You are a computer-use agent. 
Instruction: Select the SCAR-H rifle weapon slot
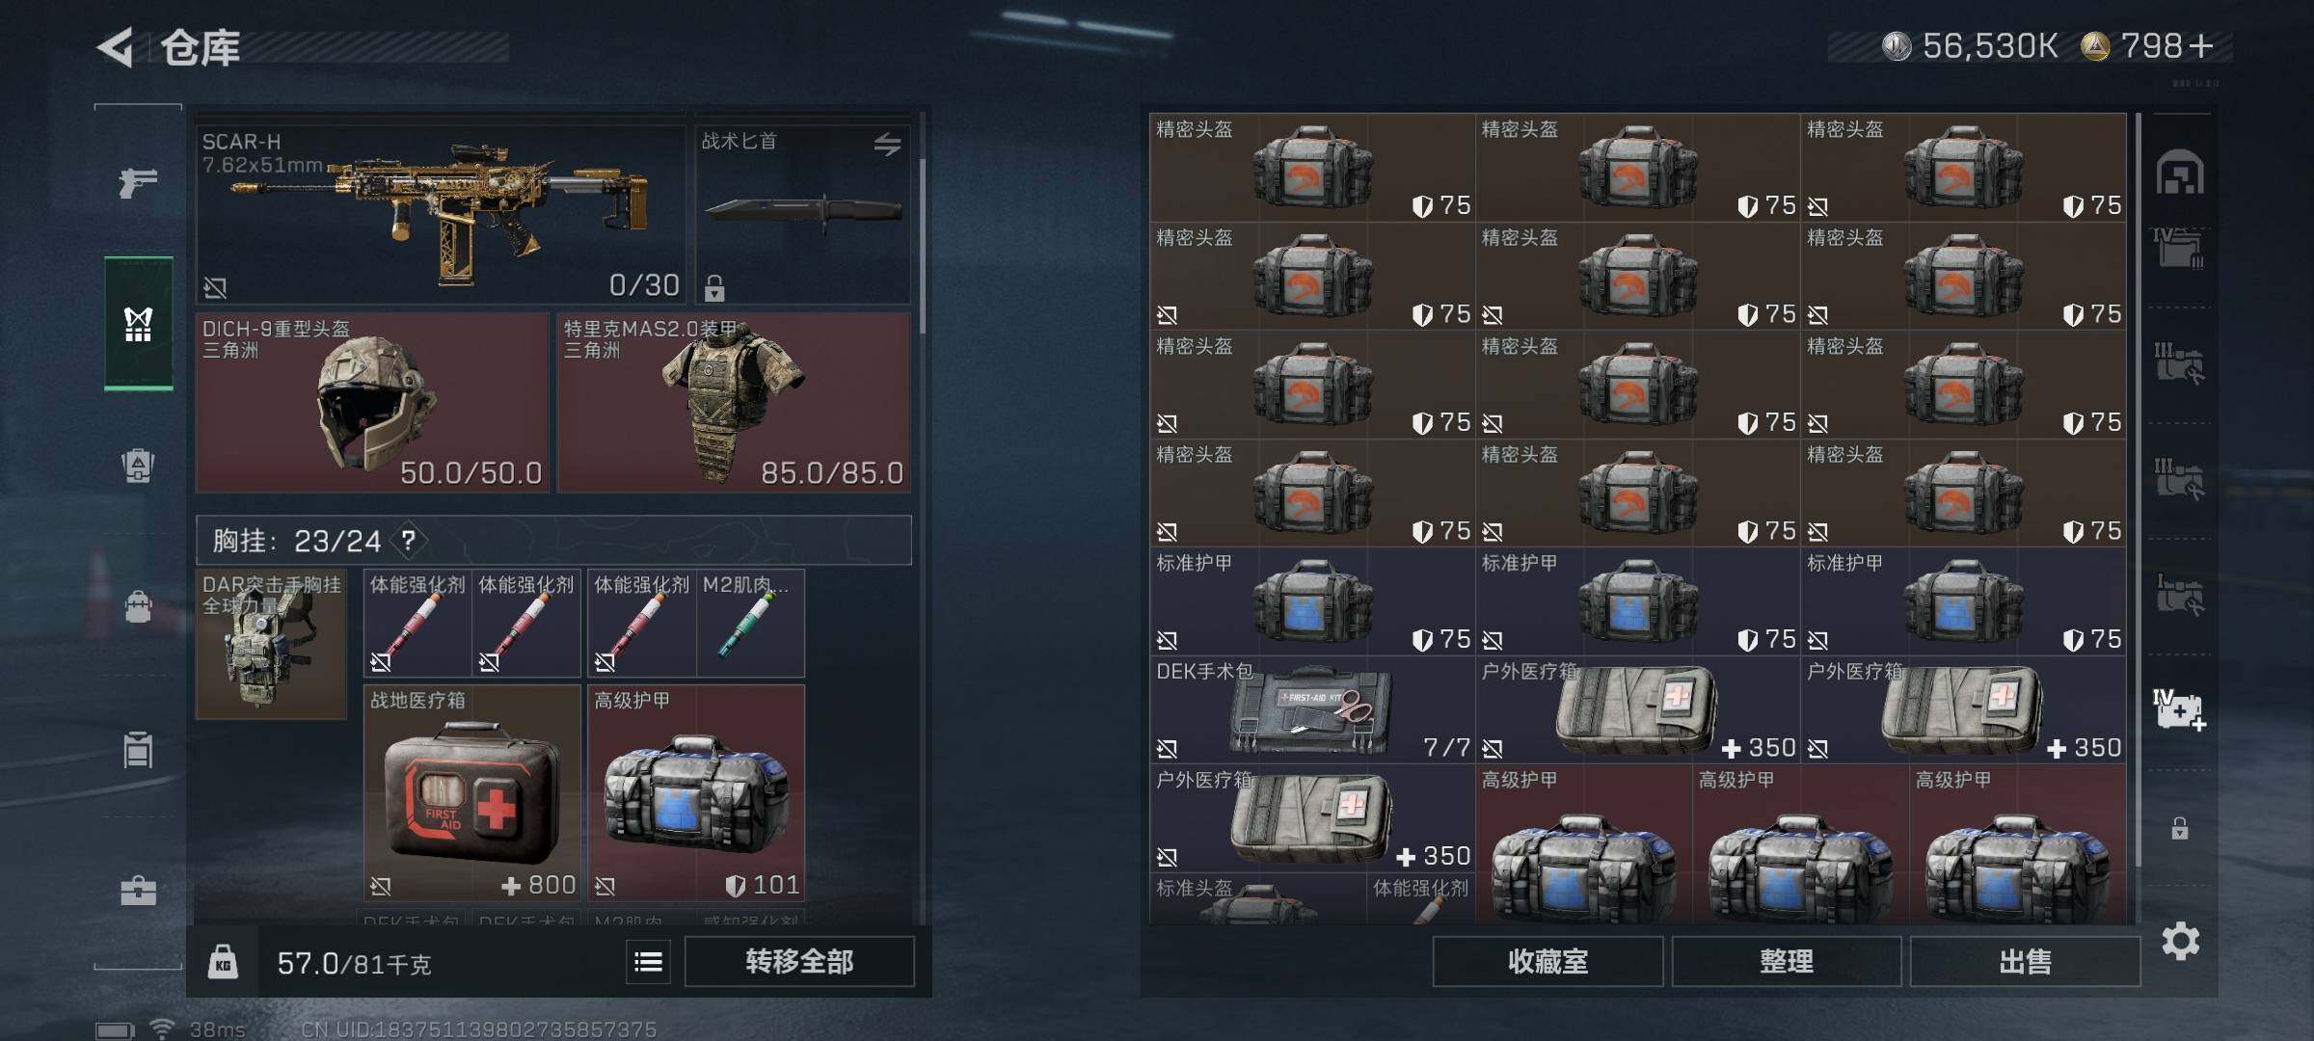click(x=441, y=214)
